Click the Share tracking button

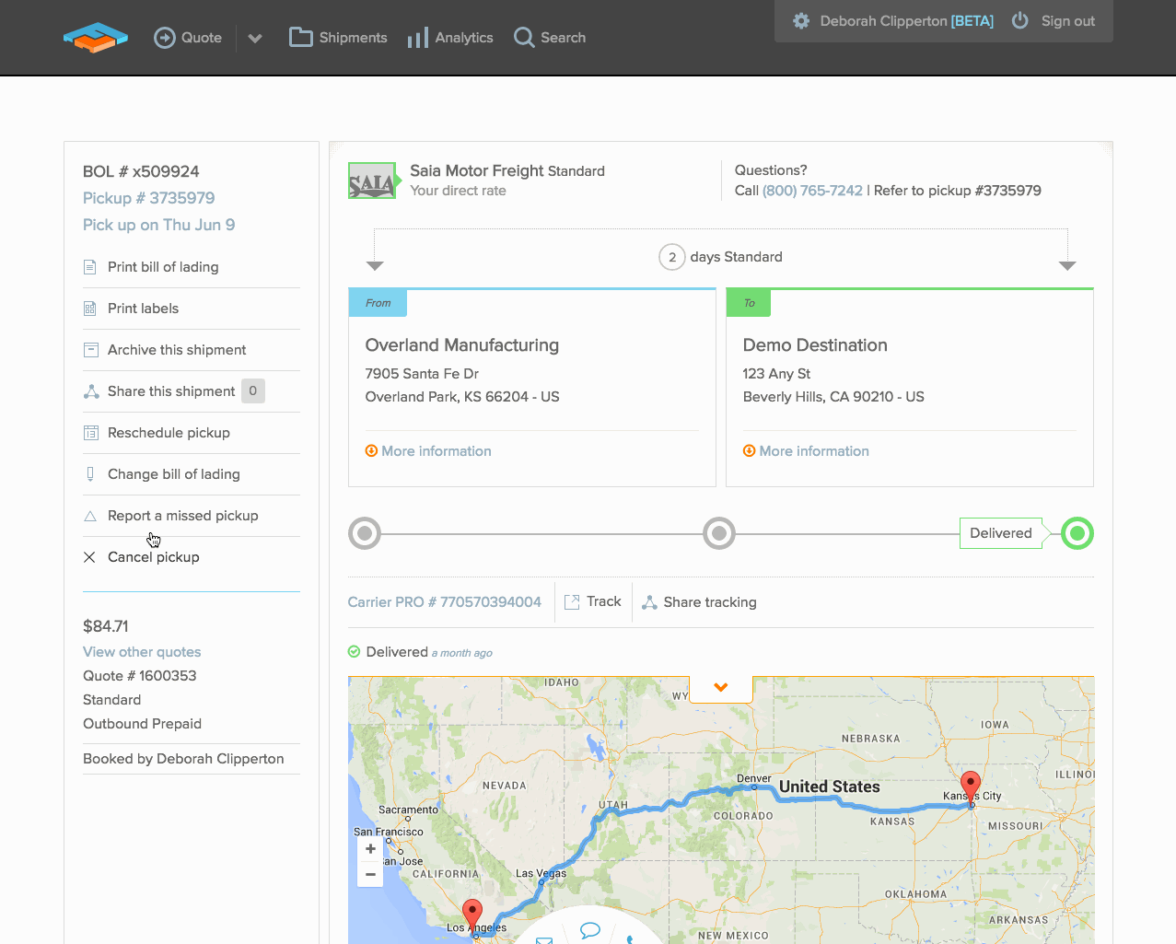coord(699,602)
